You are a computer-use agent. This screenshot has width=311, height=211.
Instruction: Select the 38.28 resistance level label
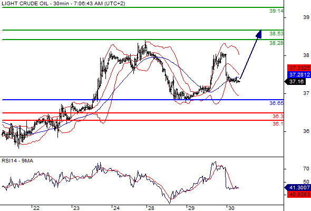coord(276,43)
